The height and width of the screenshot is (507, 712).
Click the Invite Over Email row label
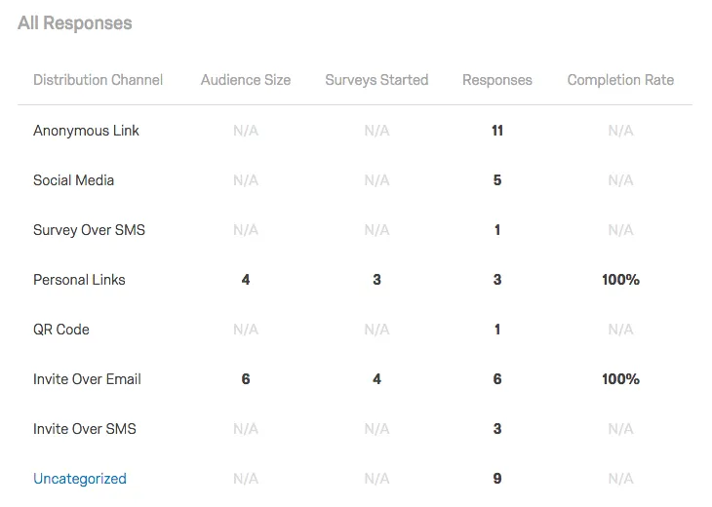click(87, 379)
